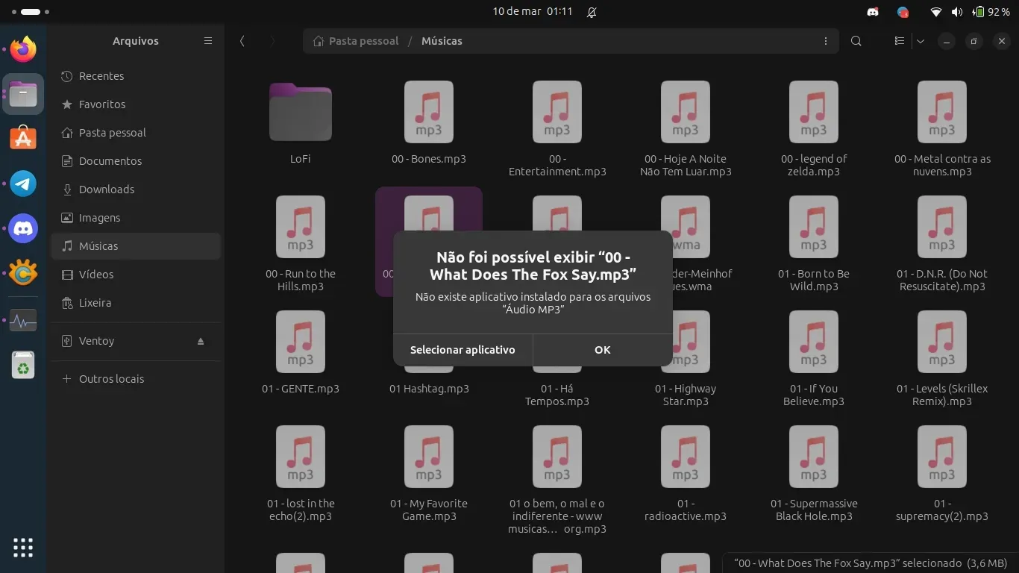Open Discord from the dock

coord(23,229)
